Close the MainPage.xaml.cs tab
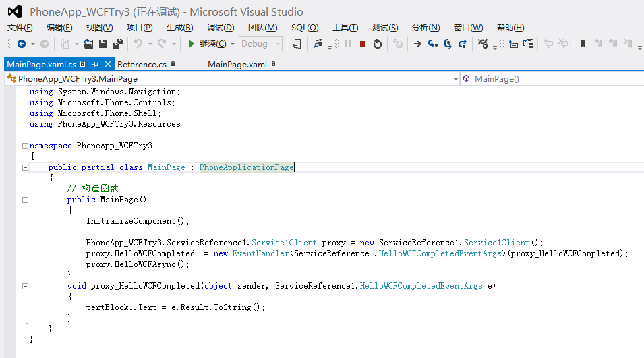 pos(108,64)
